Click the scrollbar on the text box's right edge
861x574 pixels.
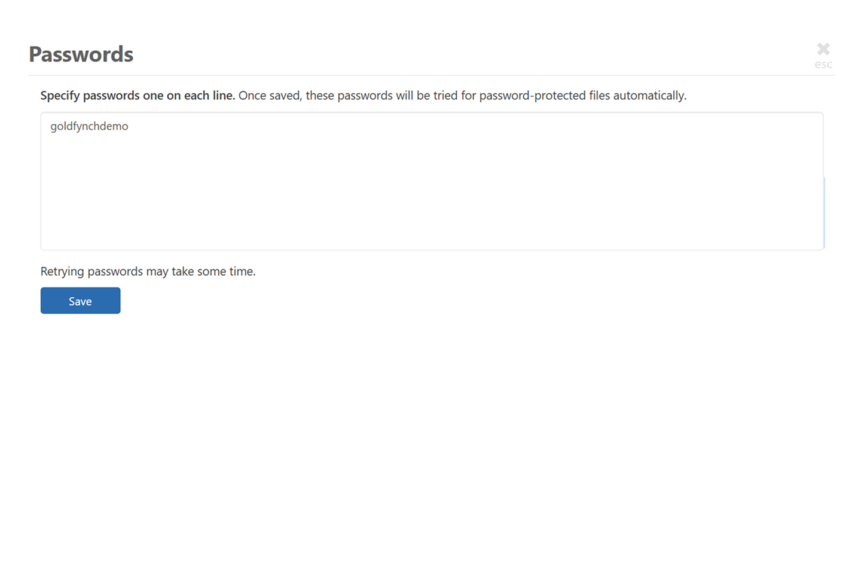[824, 212]
